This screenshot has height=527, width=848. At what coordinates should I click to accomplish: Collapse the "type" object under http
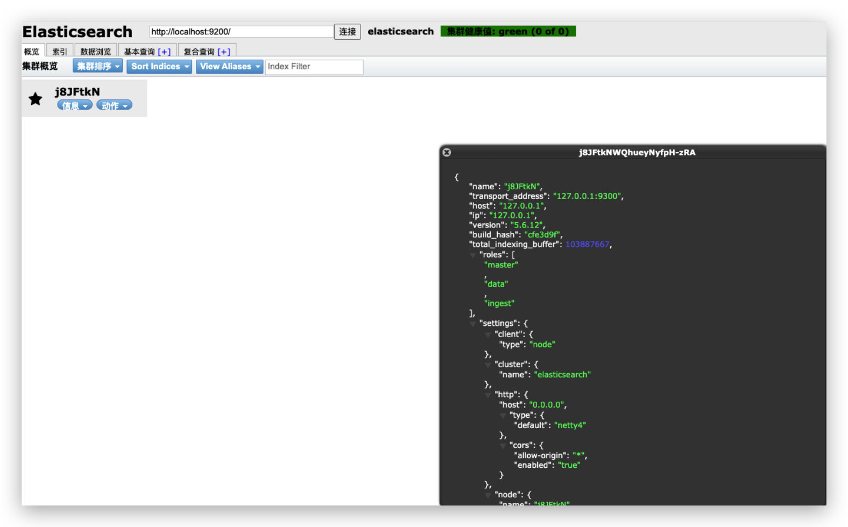coord(503,416)
